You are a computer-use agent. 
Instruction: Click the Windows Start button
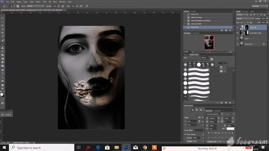[4, 147]
